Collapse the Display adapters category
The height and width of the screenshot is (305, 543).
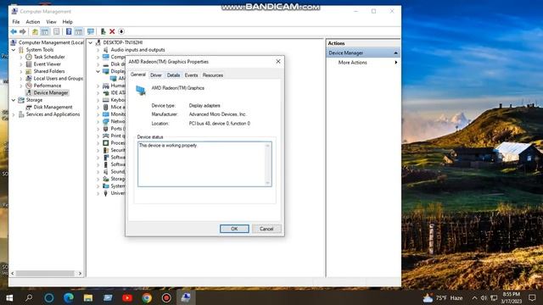[x=98, y=71]
